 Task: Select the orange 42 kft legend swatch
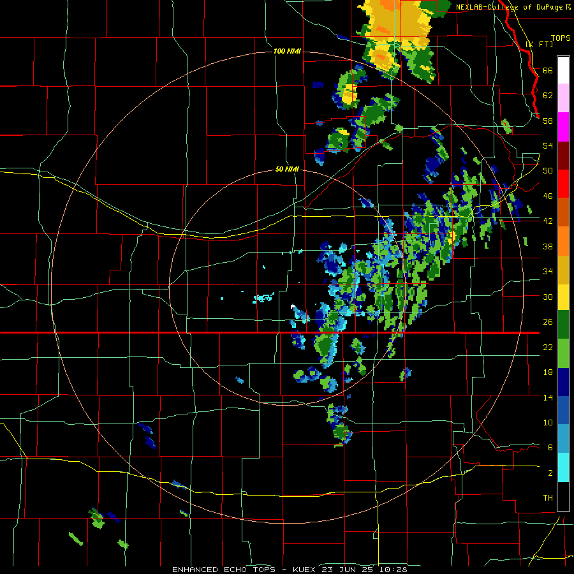click(563, 241)
